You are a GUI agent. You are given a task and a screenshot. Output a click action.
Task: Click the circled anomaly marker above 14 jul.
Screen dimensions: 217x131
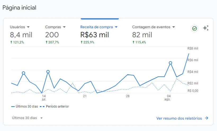[48, 72]
